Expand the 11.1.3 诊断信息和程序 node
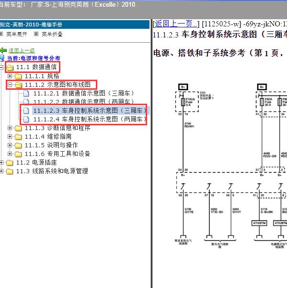The height and width of the screenshot is (288, 287). (10, 128)
